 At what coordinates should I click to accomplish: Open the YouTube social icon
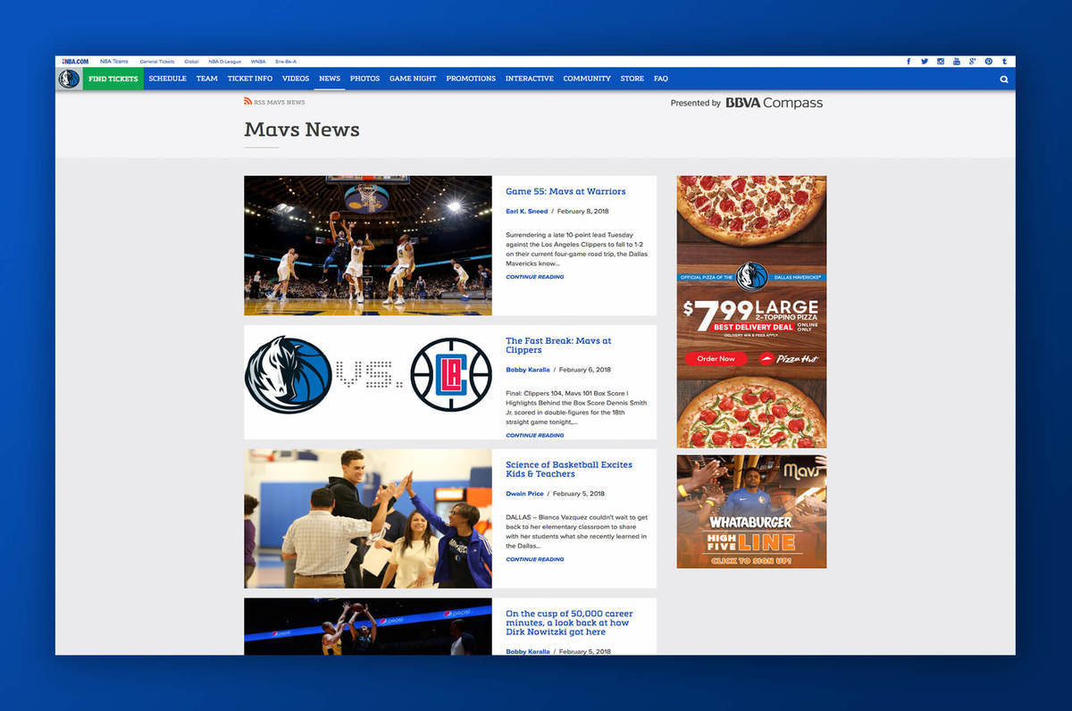[957, 62]
